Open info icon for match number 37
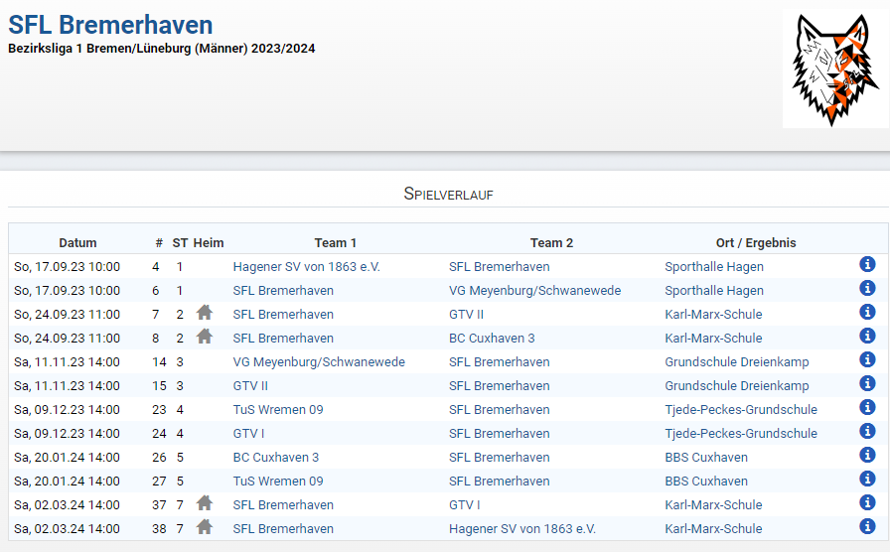 pos(867,502)
